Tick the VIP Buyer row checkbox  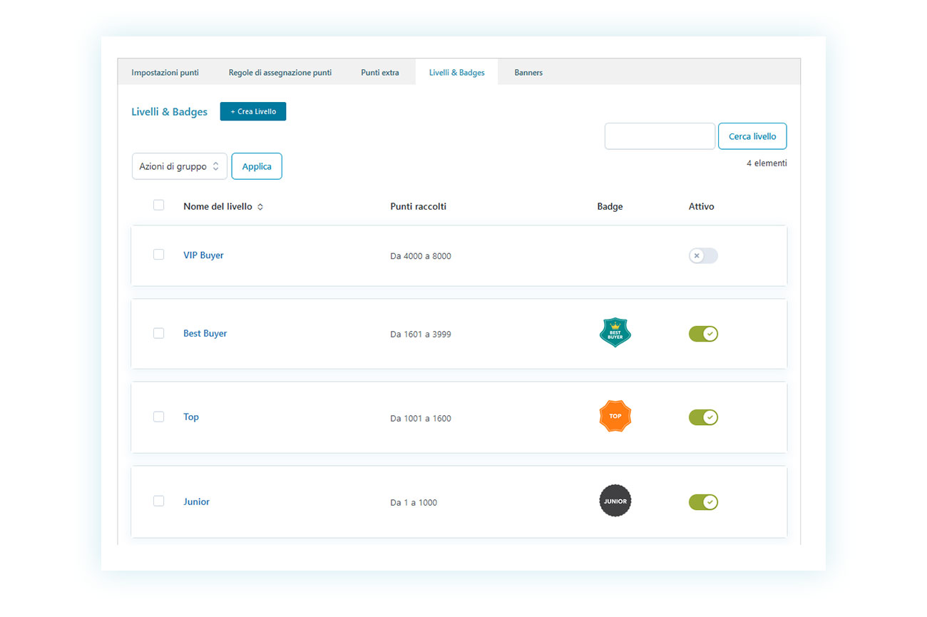point(158,254)
